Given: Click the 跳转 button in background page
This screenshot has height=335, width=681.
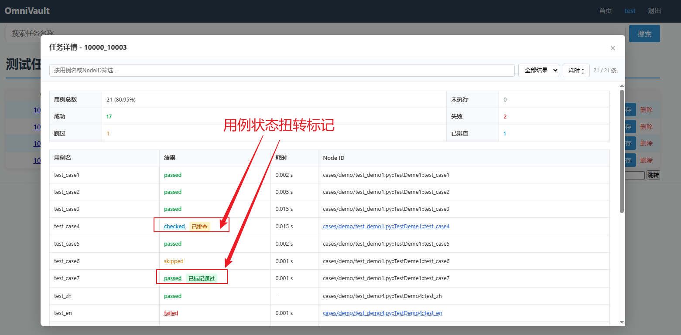Looking at the screenshot, I should point(653,175).
